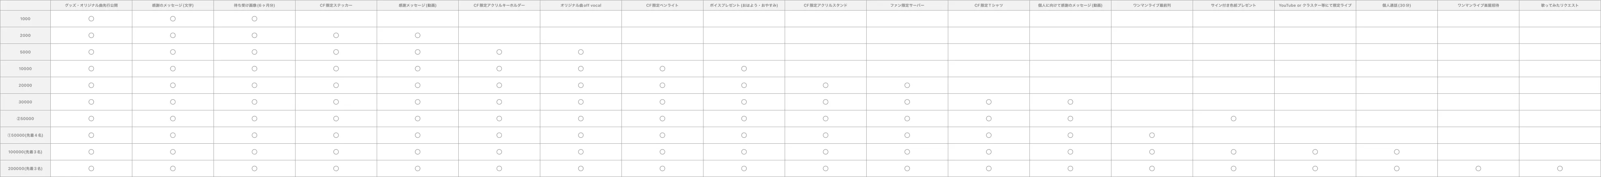Select the CF限定アクリルキーホルダー column header

(499, 5)
